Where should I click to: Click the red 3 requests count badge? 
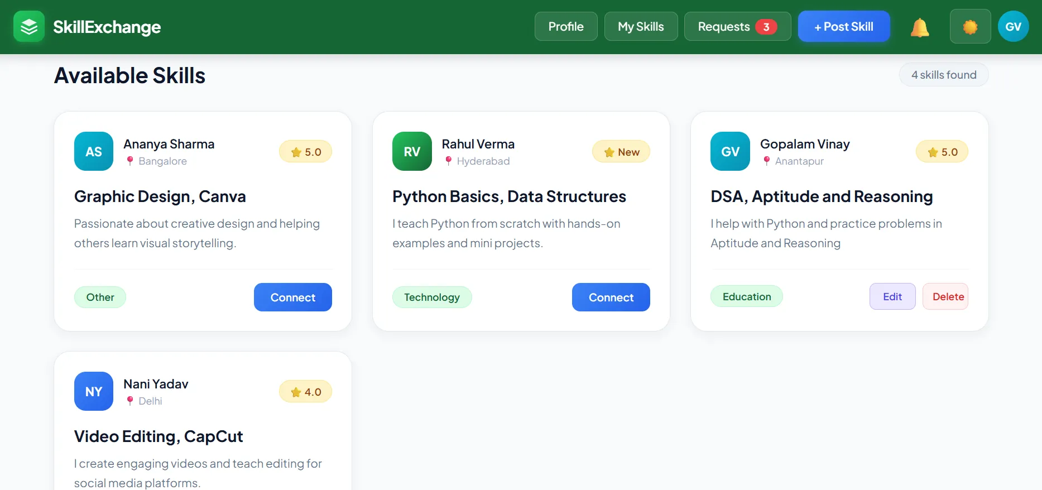(x=766, y=27)
